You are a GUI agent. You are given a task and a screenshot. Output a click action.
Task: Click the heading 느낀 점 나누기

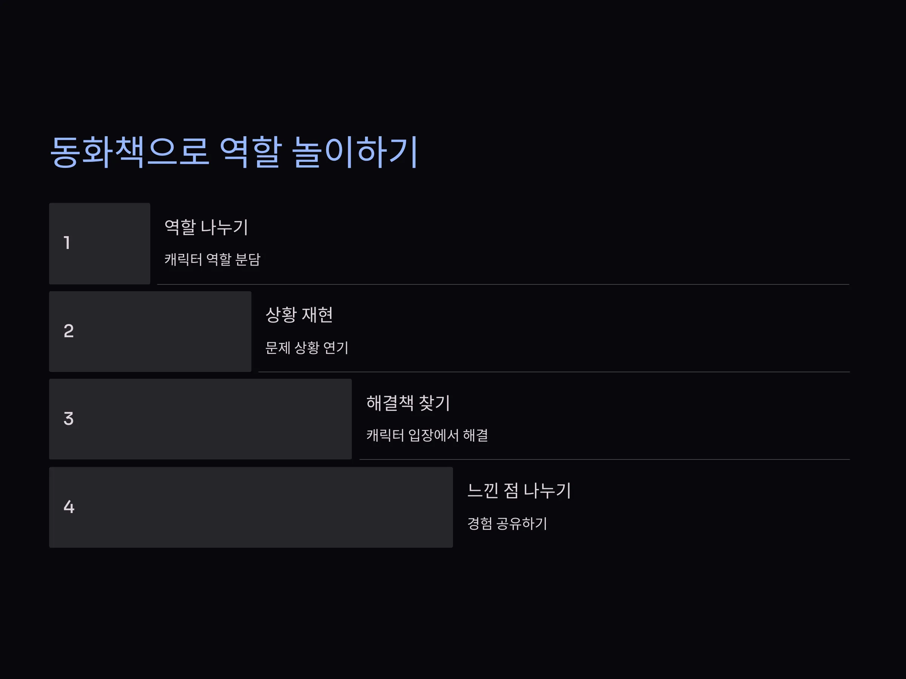point(519,490)
